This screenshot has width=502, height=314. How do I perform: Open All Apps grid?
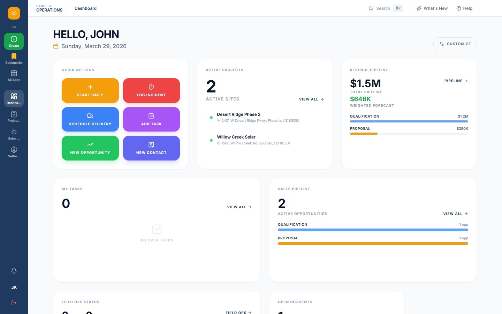14,76
